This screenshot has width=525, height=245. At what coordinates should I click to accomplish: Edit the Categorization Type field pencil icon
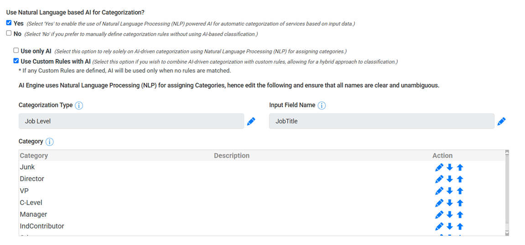pyautogui.click(x=251, y=121)
